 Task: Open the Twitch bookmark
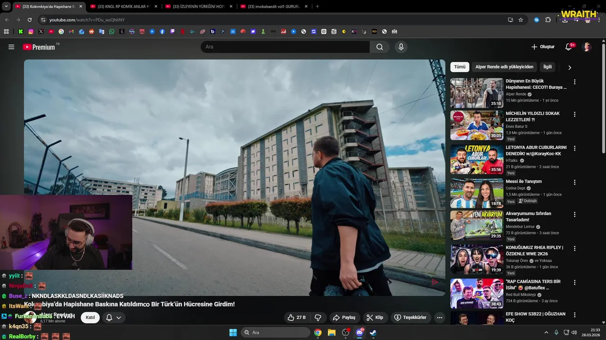172,32
